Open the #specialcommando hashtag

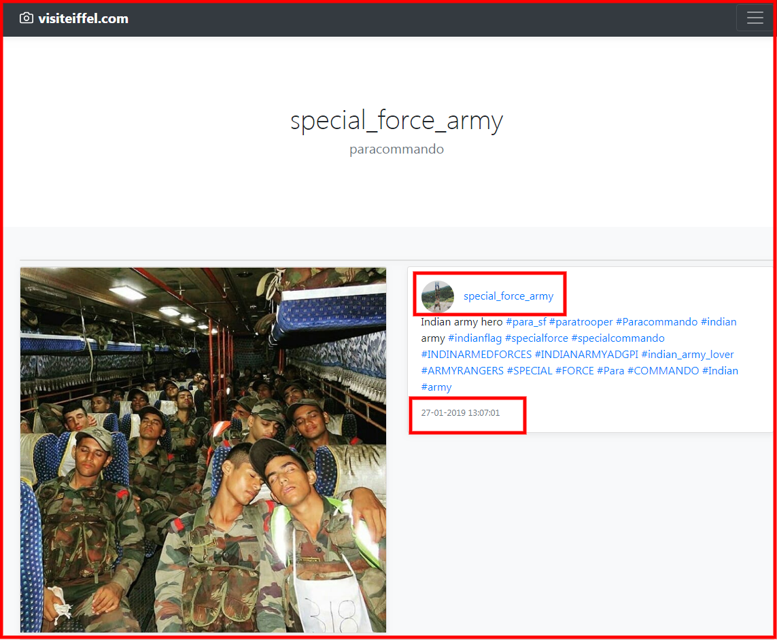(x=618, y=338)
